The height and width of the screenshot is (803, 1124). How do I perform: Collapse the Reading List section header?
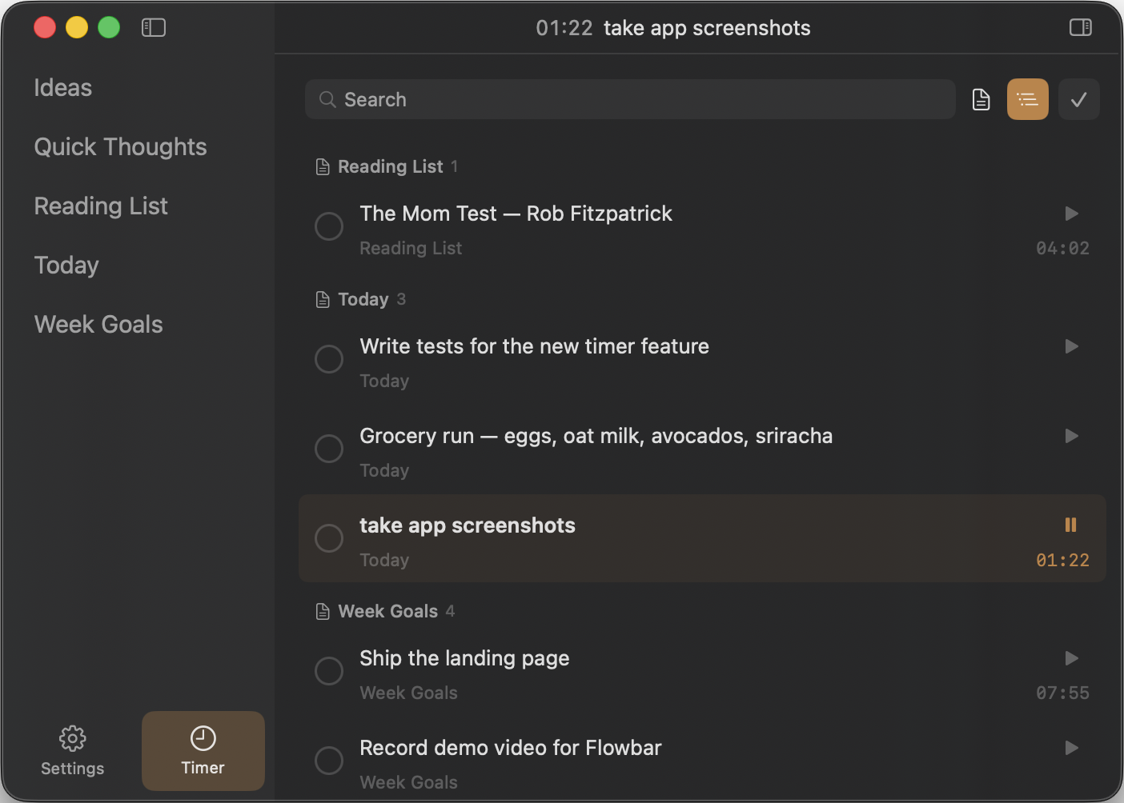tap(389, 166)
